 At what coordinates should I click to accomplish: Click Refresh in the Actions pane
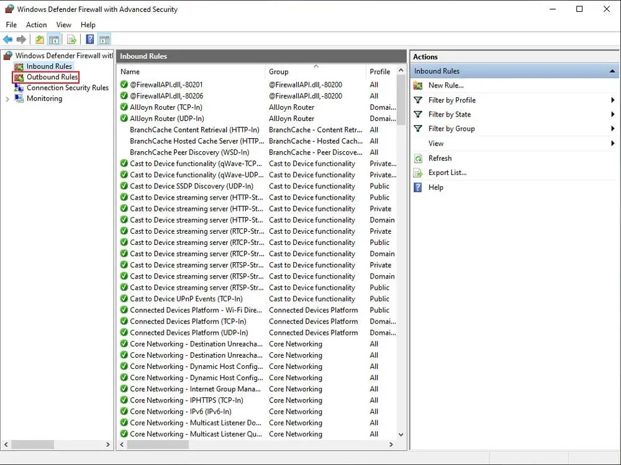(x=440, y=158)
